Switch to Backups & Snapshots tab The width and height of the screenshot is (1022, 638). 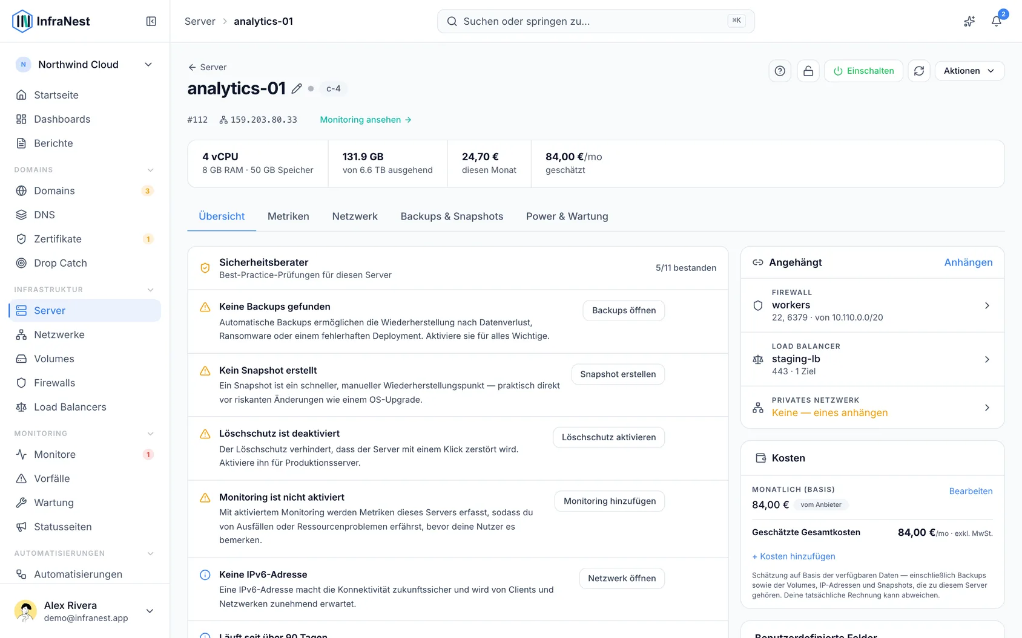coord(452,216)
